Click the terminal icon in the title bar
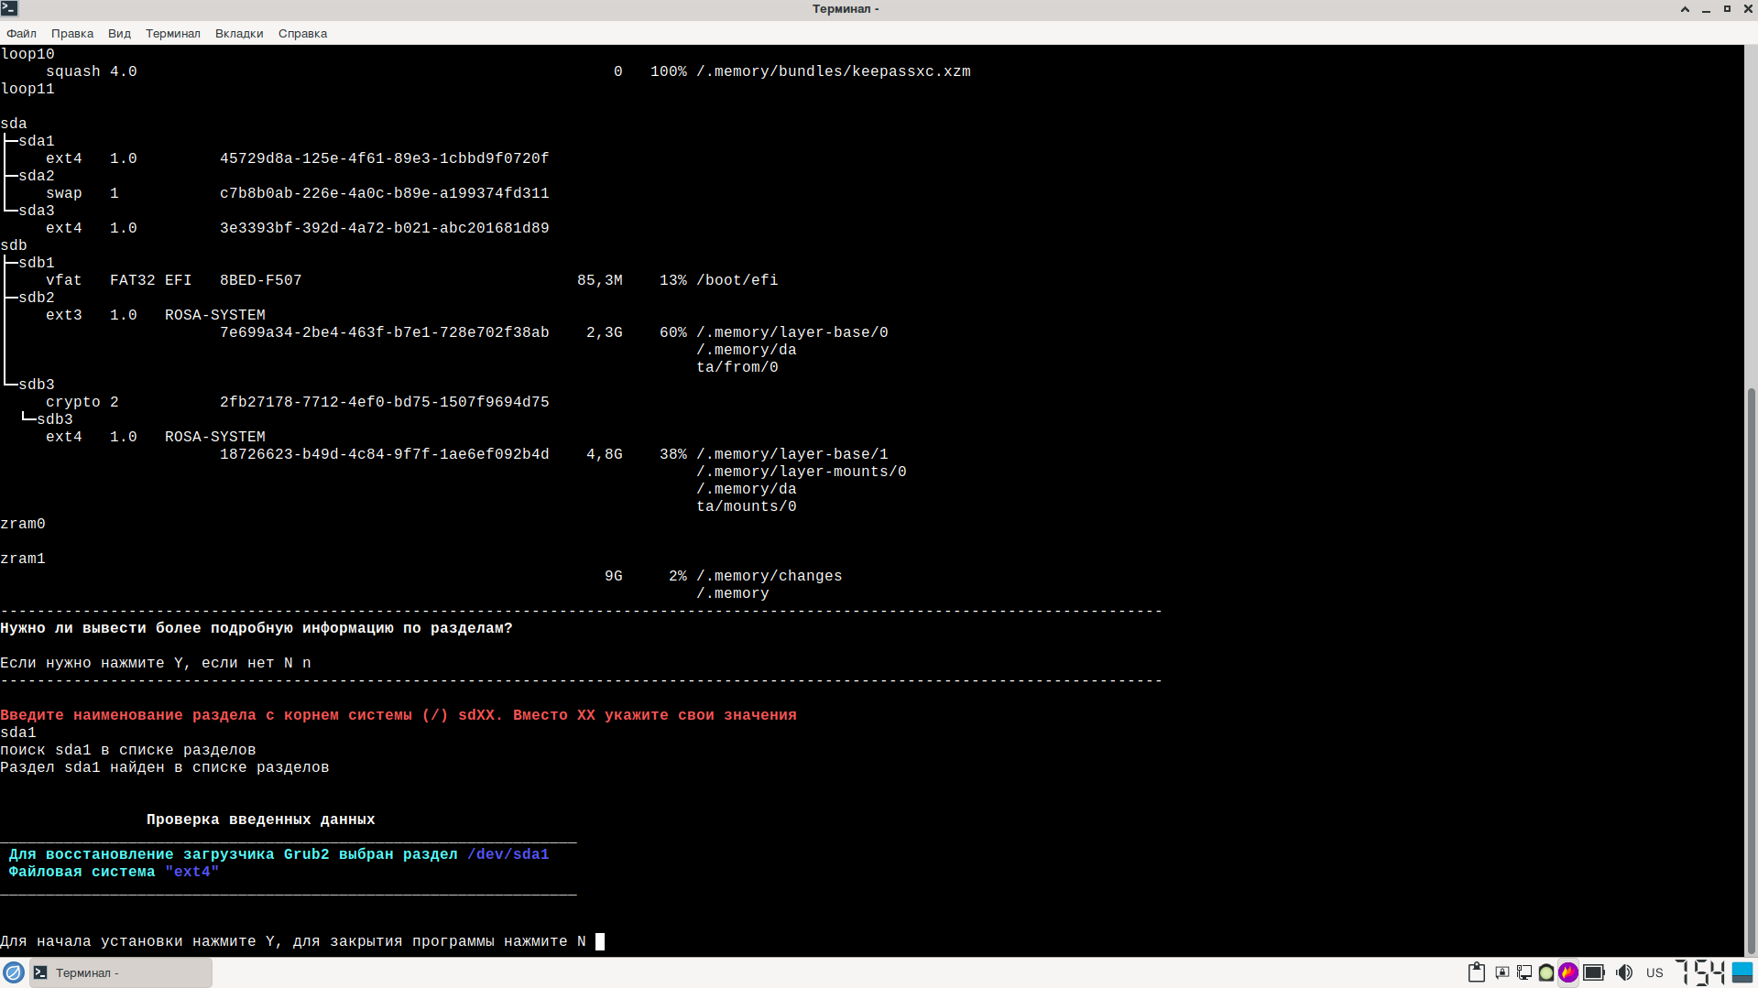Screen dimensions: 1758x988 coord(9,9)
